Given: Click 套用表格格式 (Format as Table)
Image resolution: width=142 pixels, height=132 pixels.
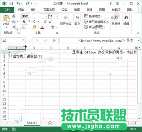Looking at the screenshot, I should coord(96,22).
